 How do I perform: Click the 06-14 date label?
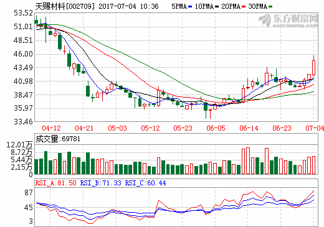249,128
